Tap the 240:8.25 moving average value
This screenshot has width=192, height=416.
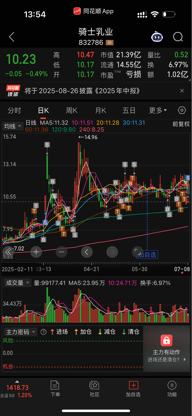point(91,129)
